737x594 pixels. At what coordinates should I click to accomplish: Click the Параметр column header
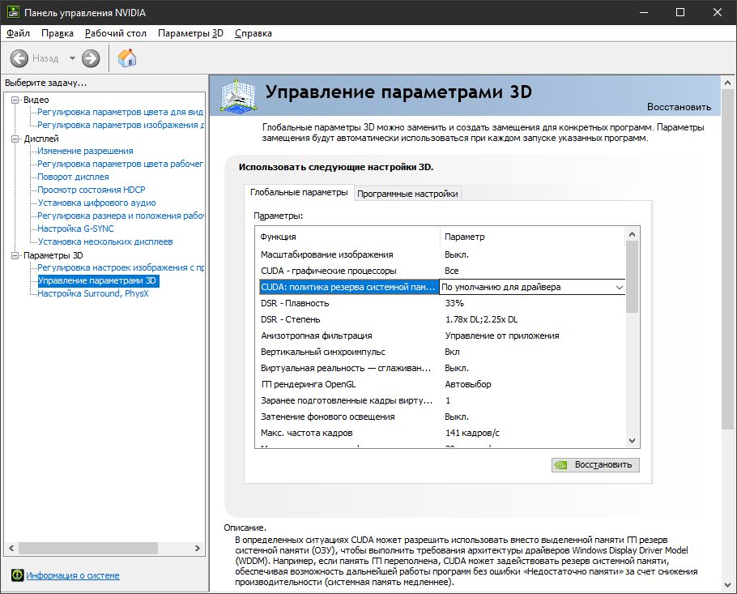(533, 237)
